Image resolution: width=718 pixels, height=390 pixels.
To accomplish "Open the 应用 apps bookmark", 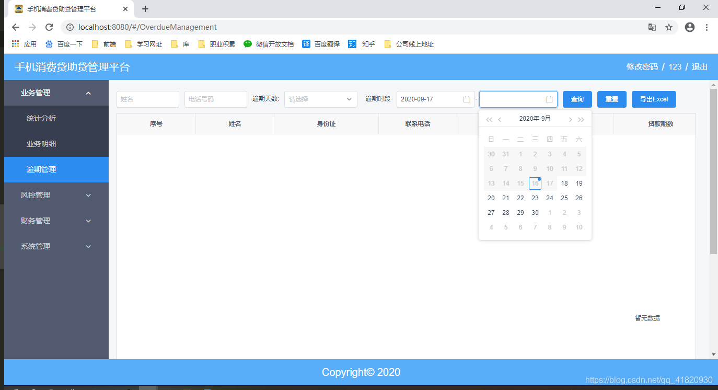I will tap(24, 44).
